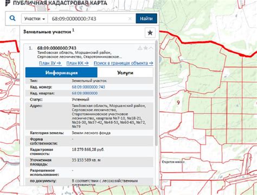The width and height of the screenshot is (257, 195).
Task: Click the status value Учтенный
Action: pos(80,100)
